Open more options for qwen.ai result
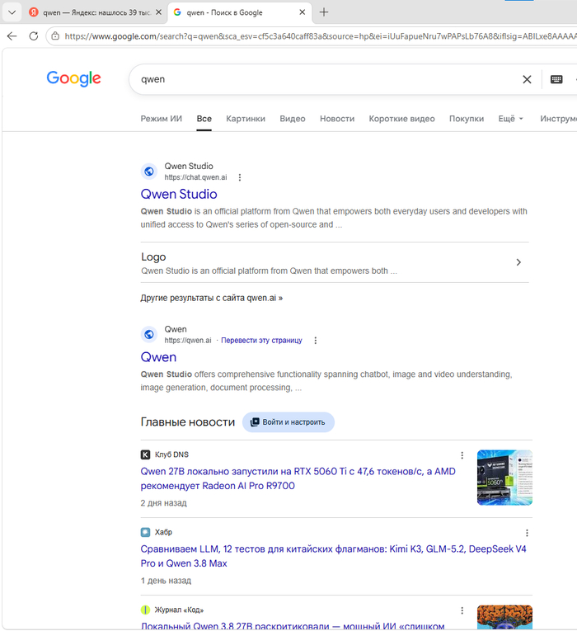 (315, 341)
